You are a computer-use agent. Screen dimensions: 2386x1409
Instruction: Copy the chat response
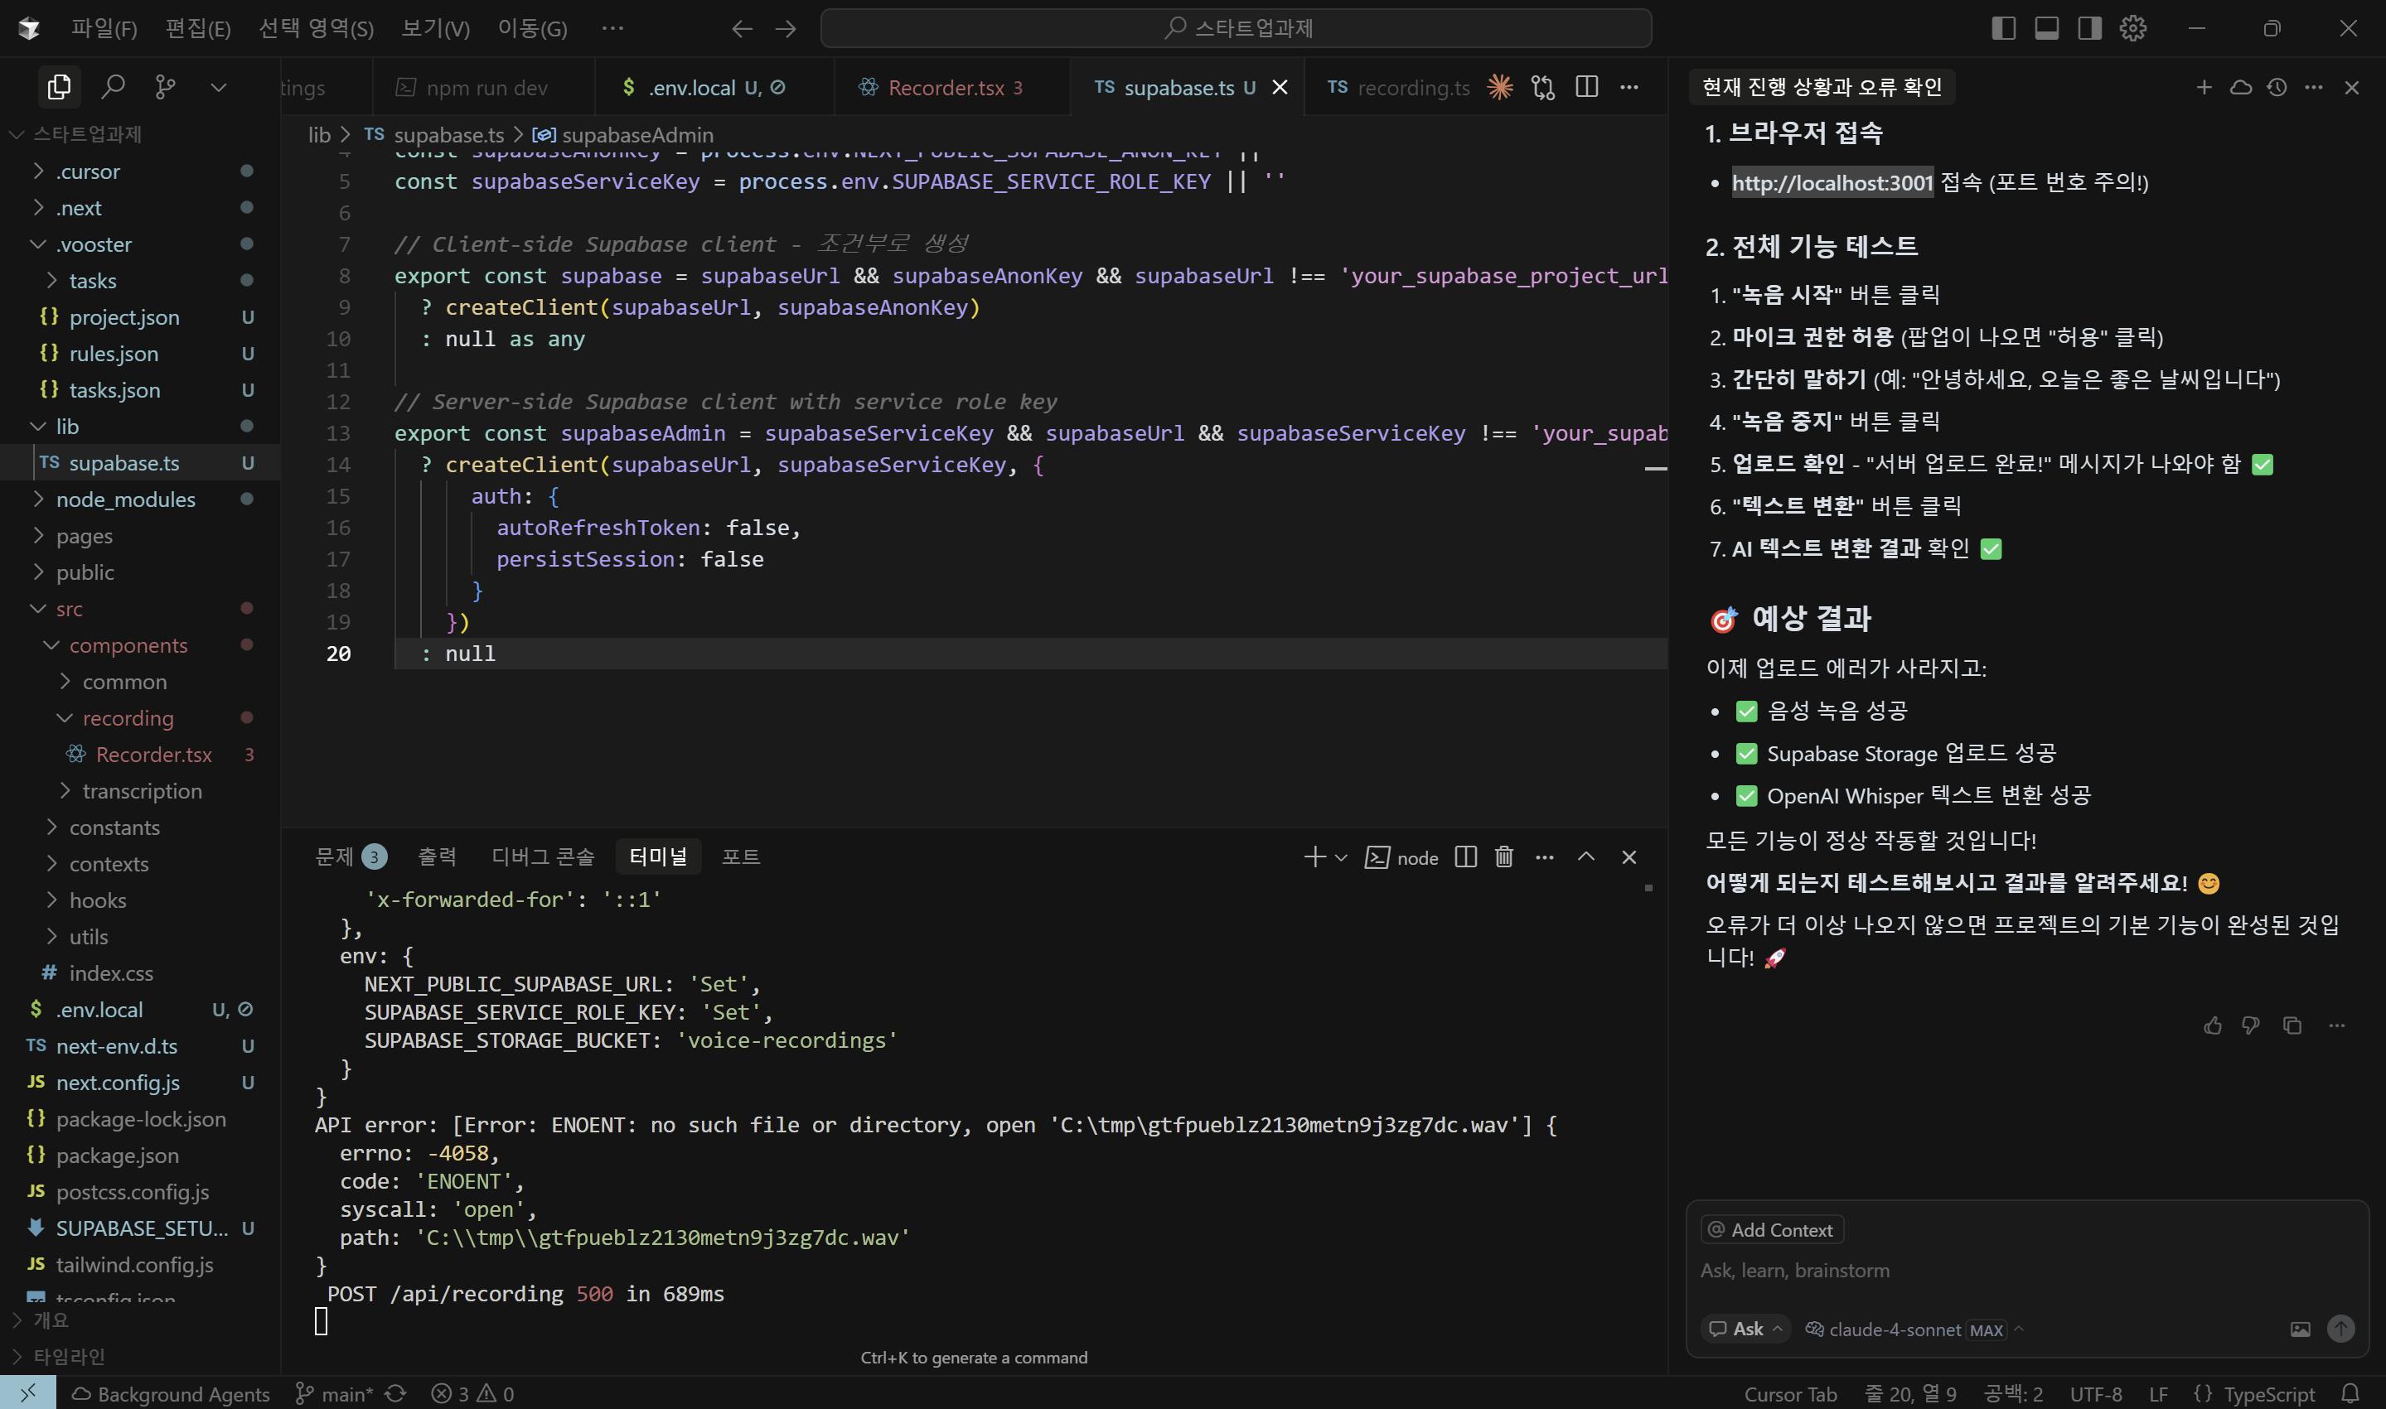[x=2292, y=1025]
